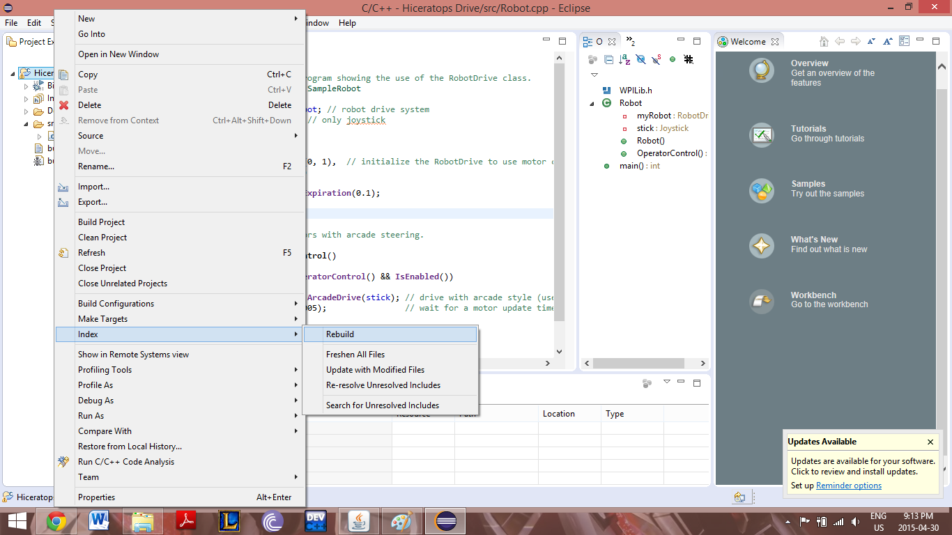Select the Robot class in Outline
This screenshot has height=535, width=952.
coord(631,103)
